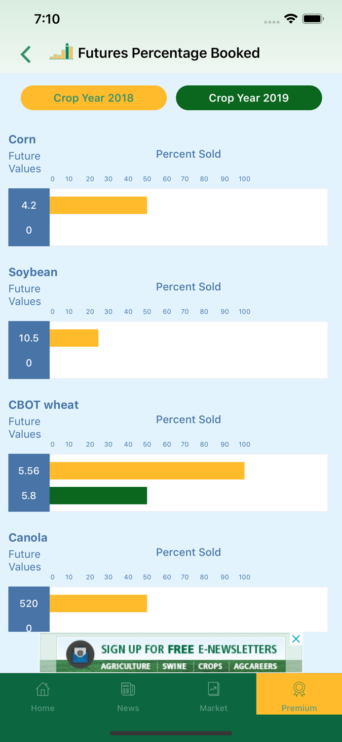Dismiss the ad with the X button
Viewport: 342px width, 742px height.
point(296,639)
